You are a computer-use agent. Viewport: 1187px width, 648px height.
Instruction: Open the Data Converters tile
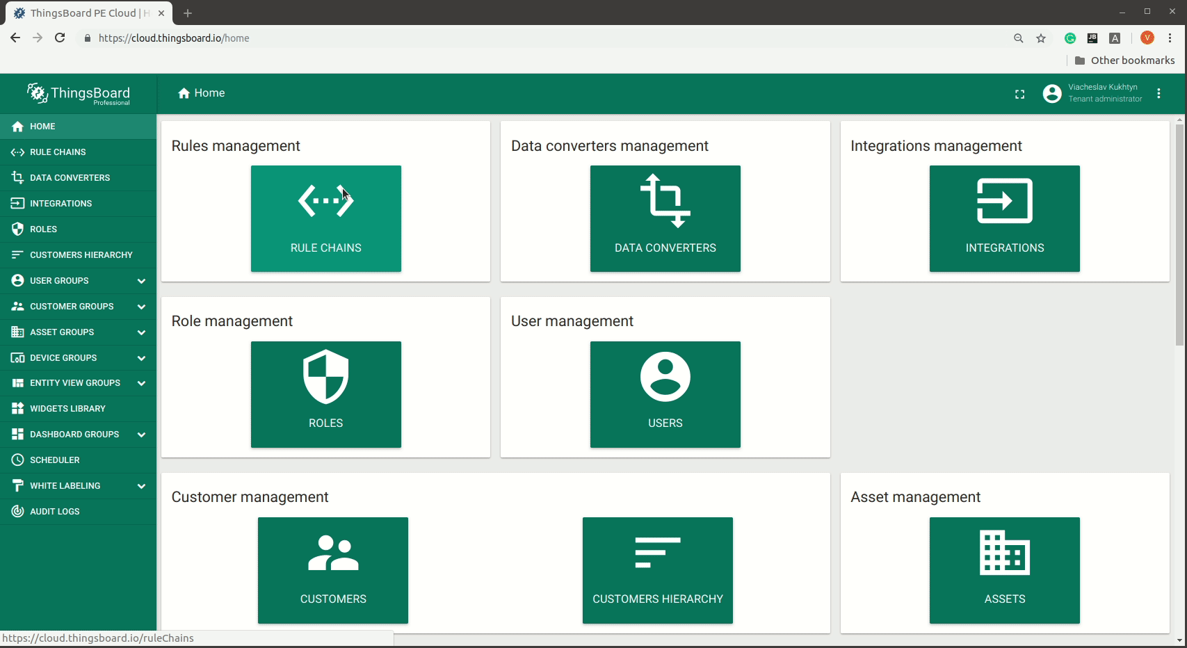pos(665,218)
